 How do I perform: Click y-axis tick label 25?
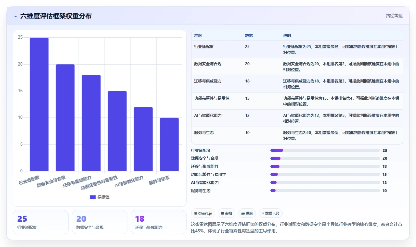pyautogui.click(x=20, y=37)
